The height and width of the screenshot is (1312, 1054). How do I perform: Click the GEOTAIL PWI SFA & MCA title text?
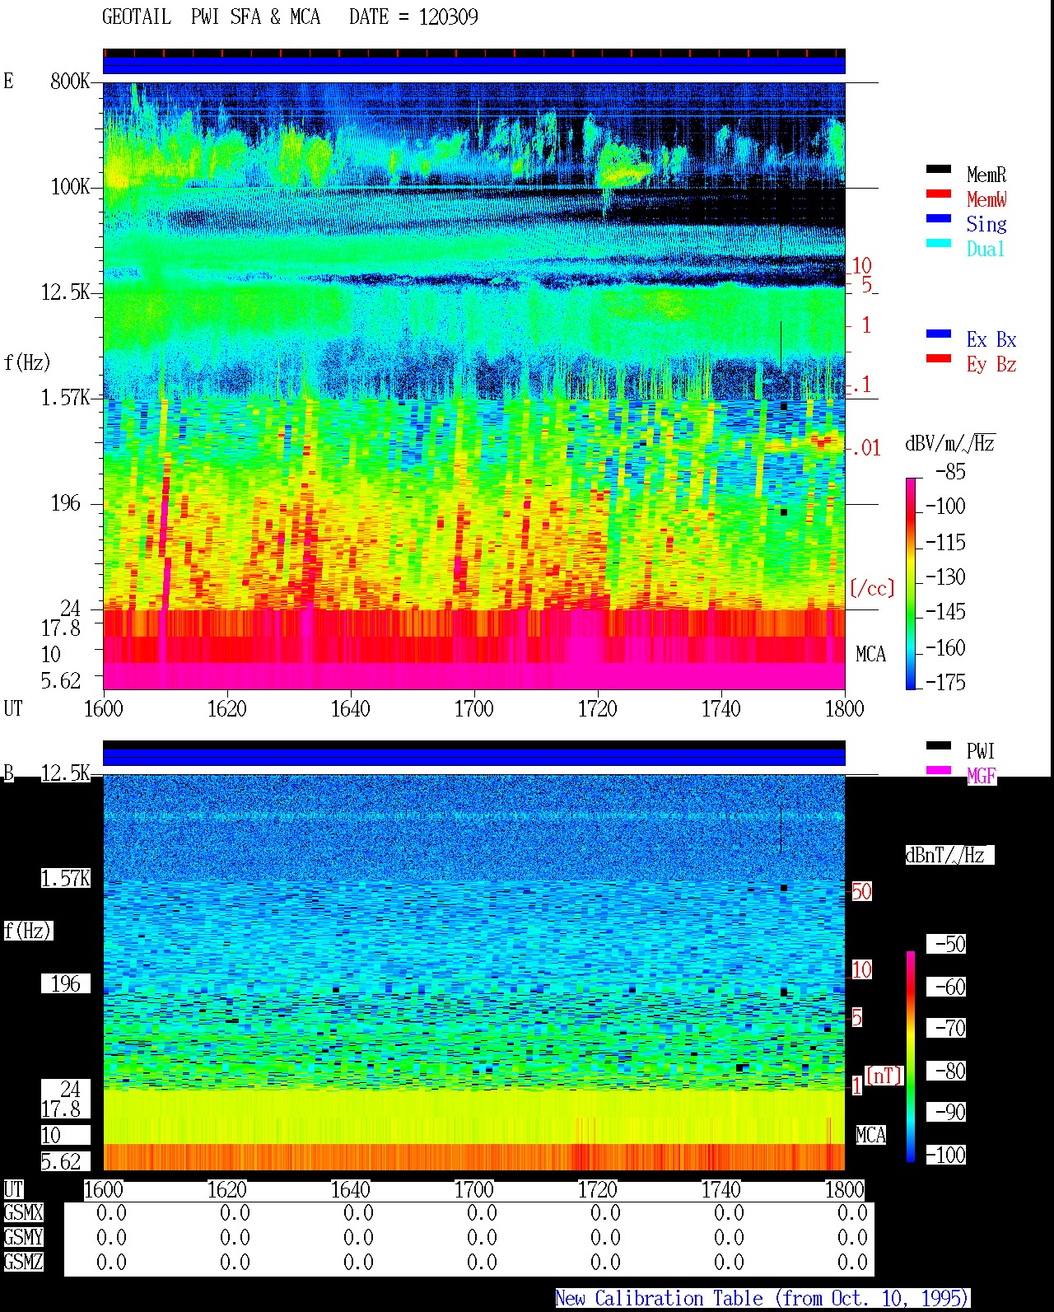(x=211, y=17)
